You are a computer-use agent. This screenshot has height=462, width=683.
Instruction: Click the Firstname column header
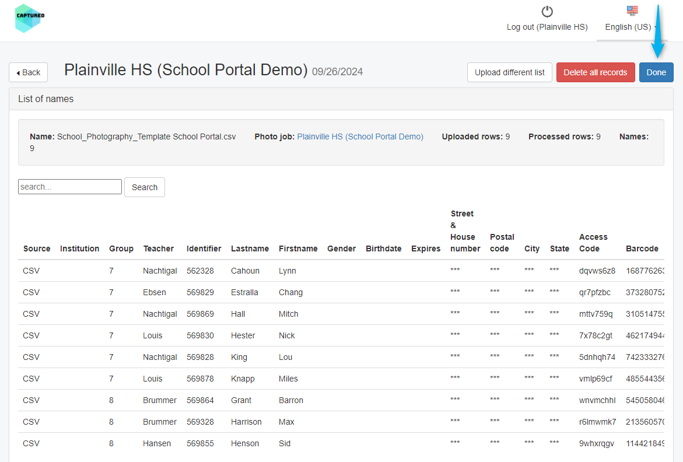tap(299, 249)
